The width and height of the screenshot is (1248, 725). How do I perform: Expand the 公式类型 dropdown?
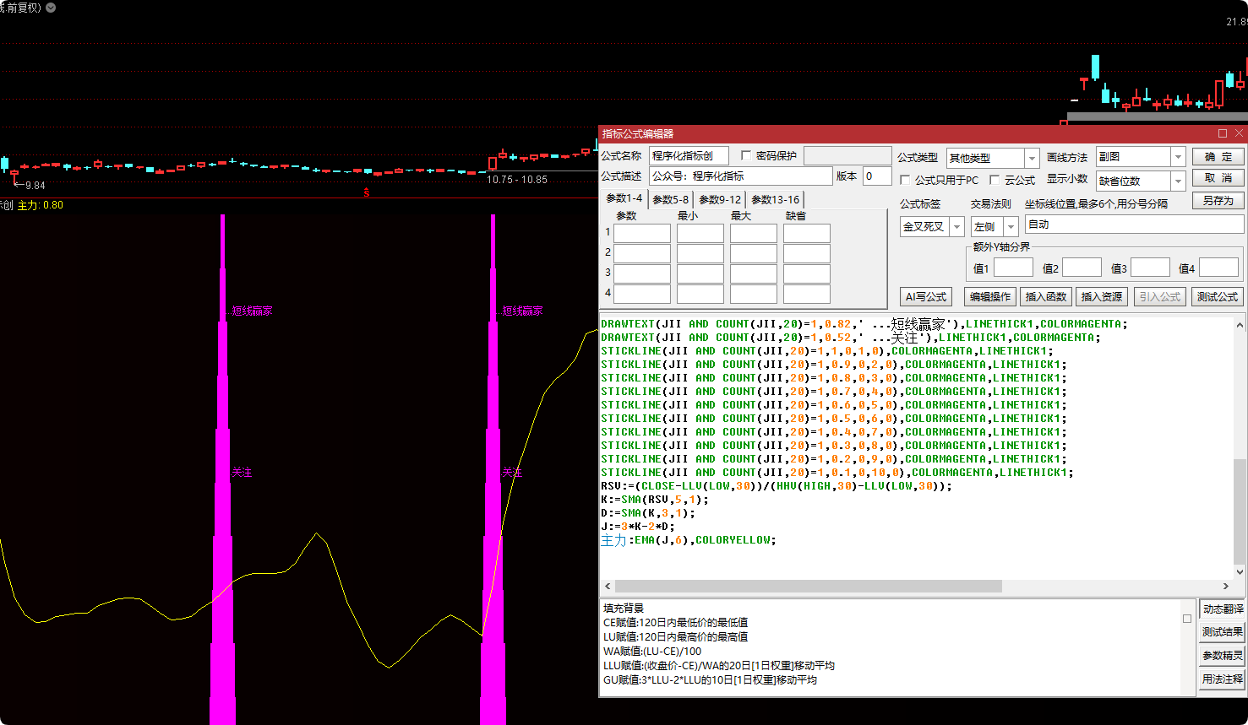pos(1031,158)
